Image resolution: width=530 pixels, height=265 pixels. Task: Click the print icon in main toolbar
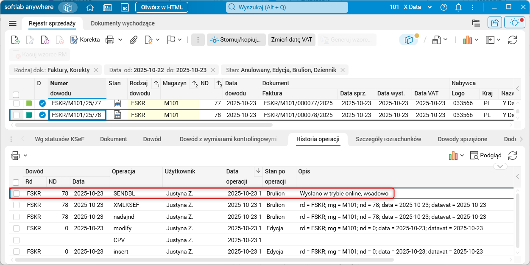[x=110, y=40]
